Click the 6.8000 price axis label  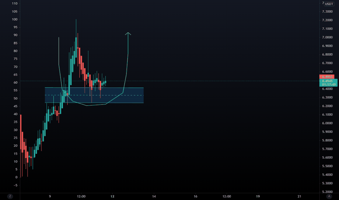pos(327,55)
